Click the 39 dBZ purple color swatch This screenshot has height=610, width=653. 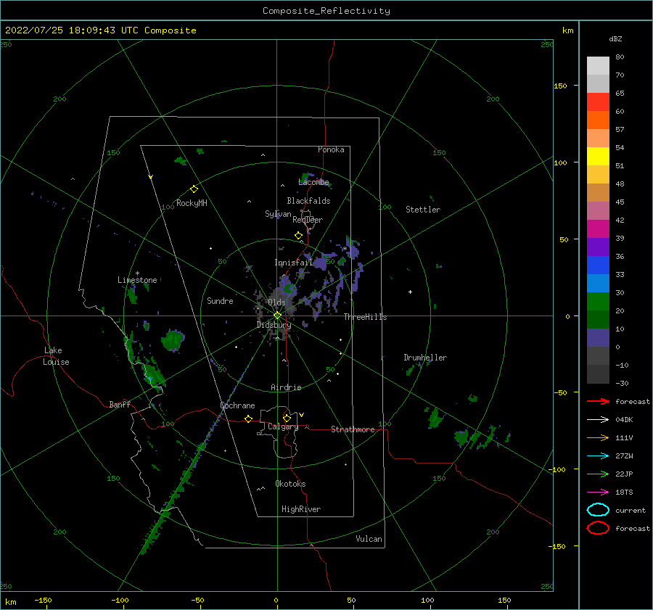[x=598, y=247]
